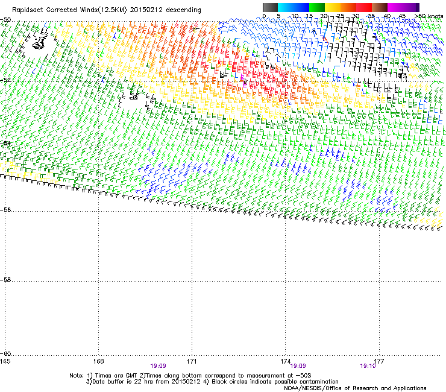
Task: Click the small island outline below -52 latitude
Action: [x=134, y=98]
